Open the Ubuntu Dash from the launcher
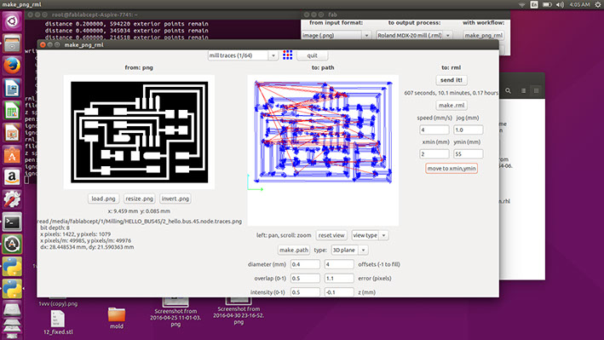Viewport: 604px width, 340px height. [x=12, y=21]
